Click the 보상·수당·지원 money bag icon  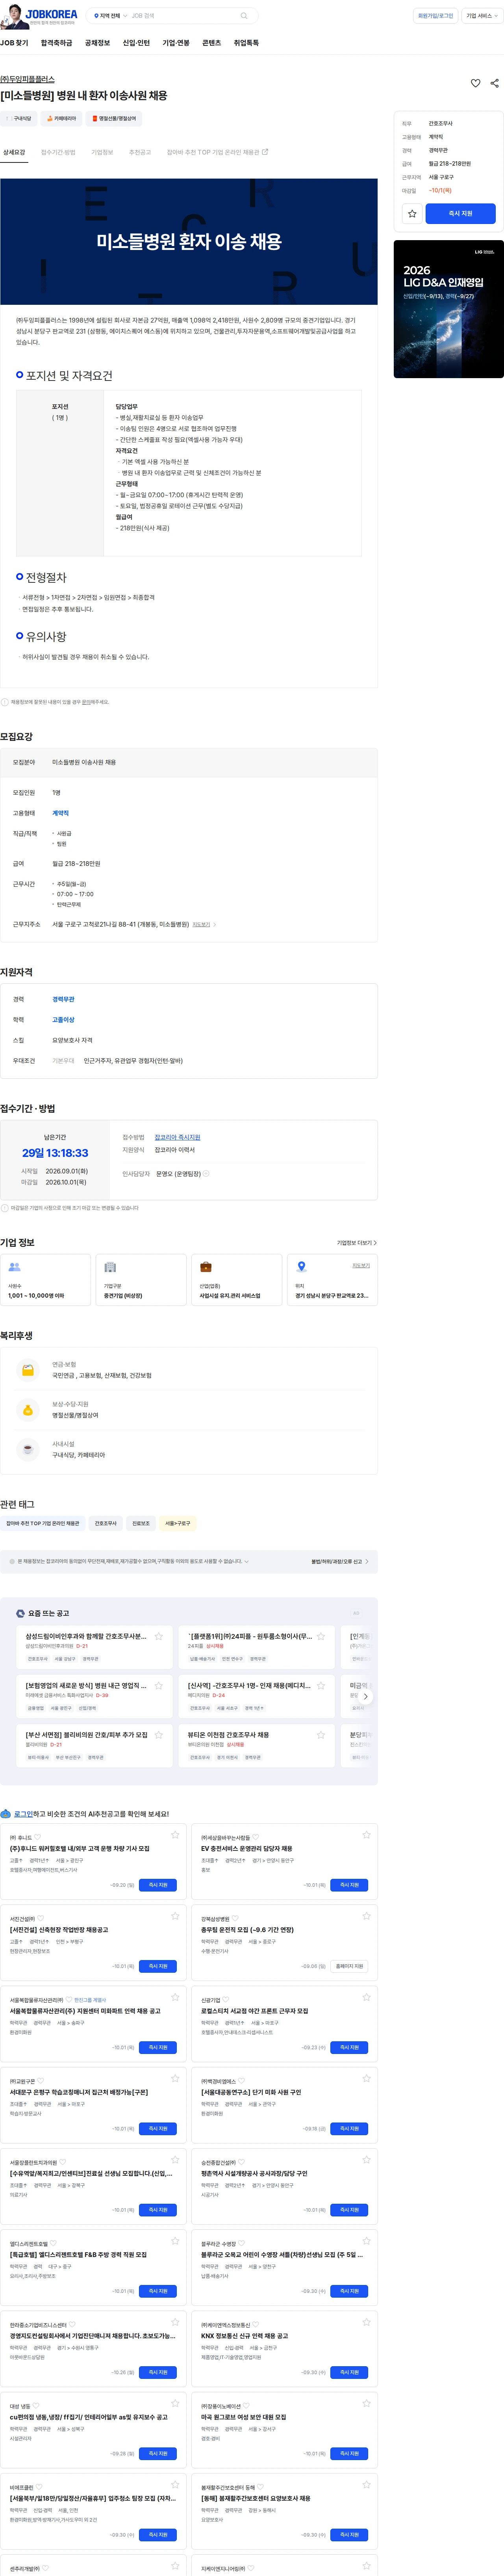[28, 1410]
